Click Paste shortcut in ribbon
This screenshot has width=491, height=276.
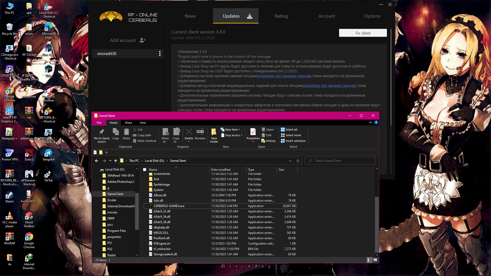[x=144, y=141]
